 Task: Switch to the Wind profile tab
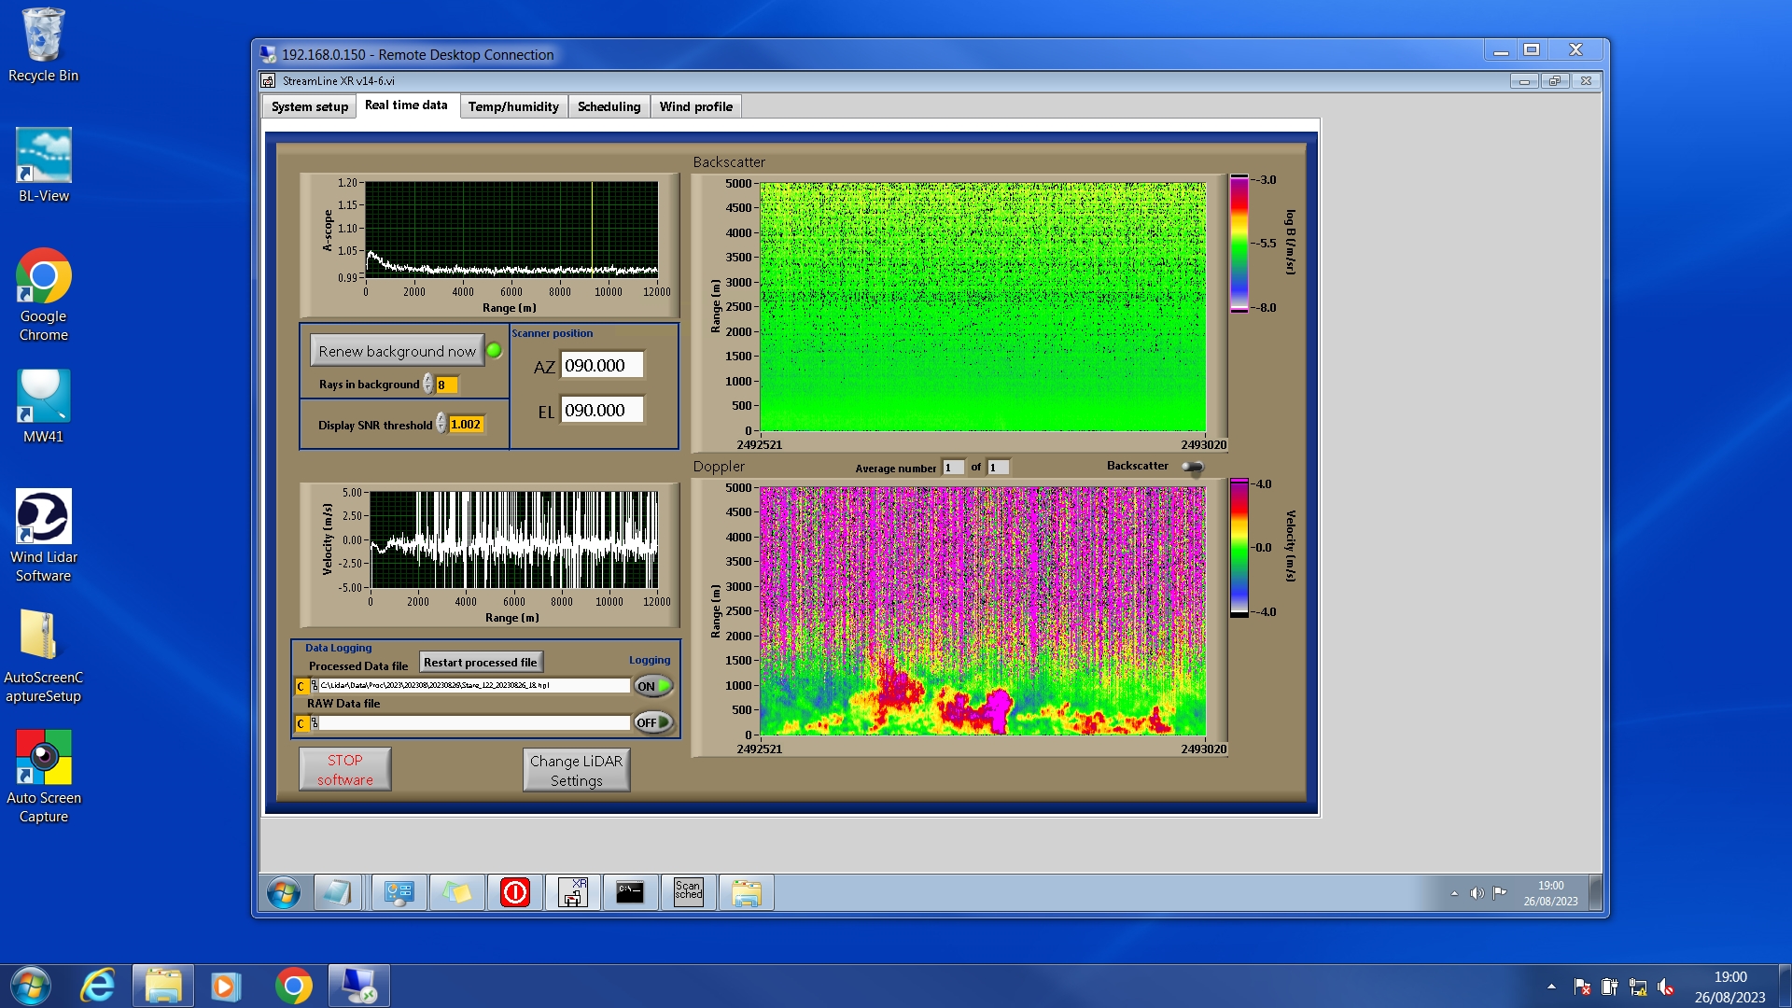(695, 106)
